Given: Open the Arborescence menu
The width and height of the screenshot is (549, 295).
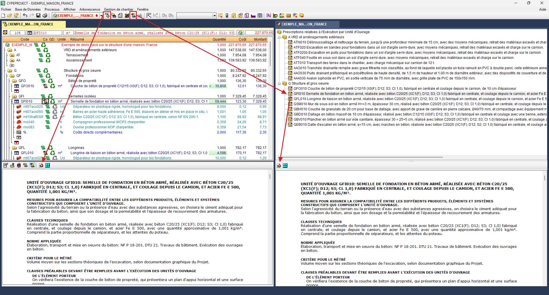Looking at the screenshot, I should click(x=90, y=9).
